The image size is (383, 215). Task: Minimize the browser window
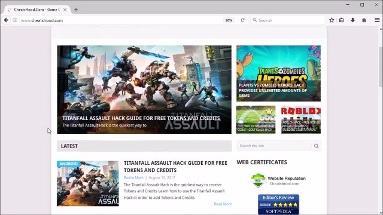coord(348,5)
